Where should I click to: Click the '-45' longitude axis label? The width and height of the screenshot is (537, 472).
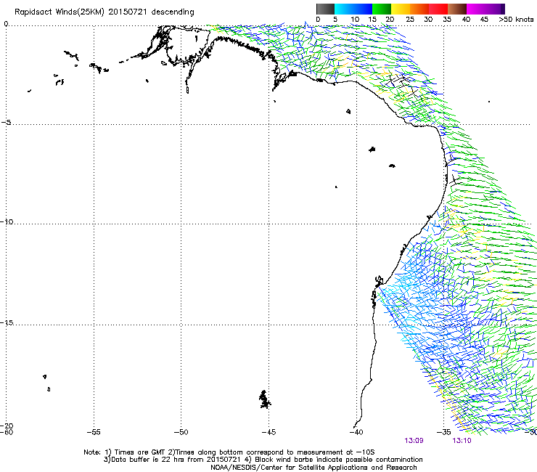coord(268,432)
